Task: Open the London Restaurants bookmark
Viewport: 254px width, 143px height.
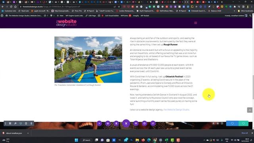Action: (x=125, y=11)
